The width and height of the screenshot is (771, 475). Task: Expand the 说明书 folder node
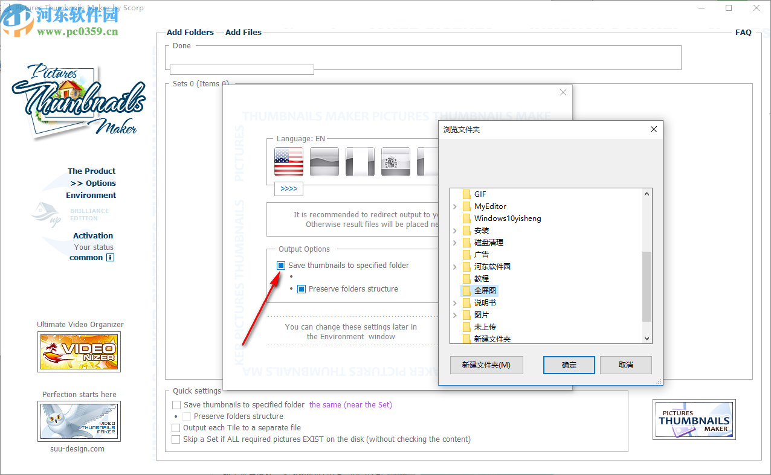[x=455, y=303]
